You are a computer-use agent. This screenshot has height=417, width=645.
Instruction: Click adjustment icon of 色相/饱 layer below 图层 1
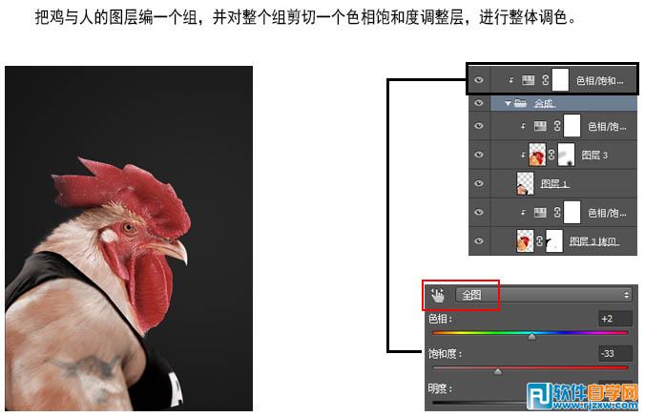(540, 212)
